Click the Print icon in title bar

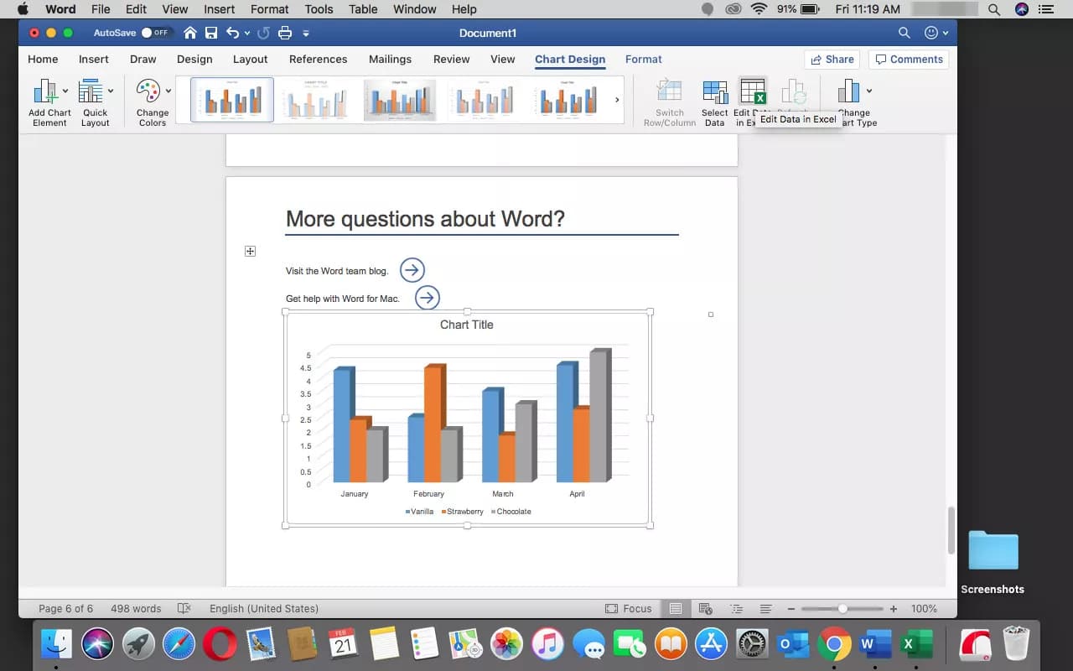click(x=285, y=33)
